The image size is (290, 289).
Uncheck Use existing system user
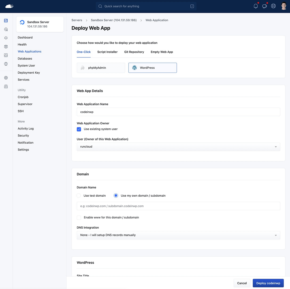79,129
